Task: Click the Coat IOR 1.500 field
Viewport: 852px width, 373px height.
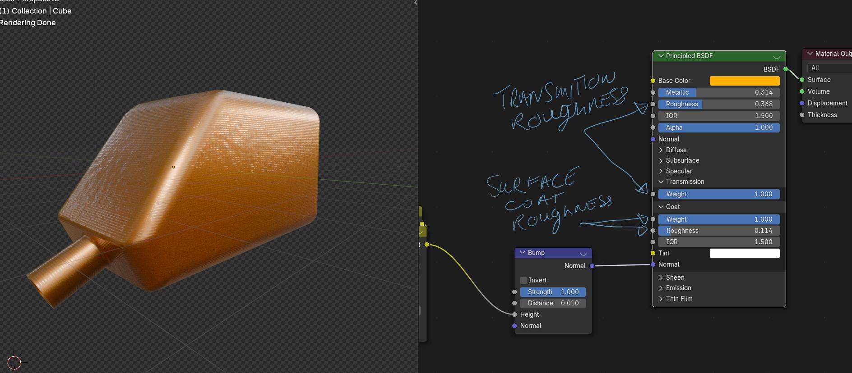Action: pos(719,242)
